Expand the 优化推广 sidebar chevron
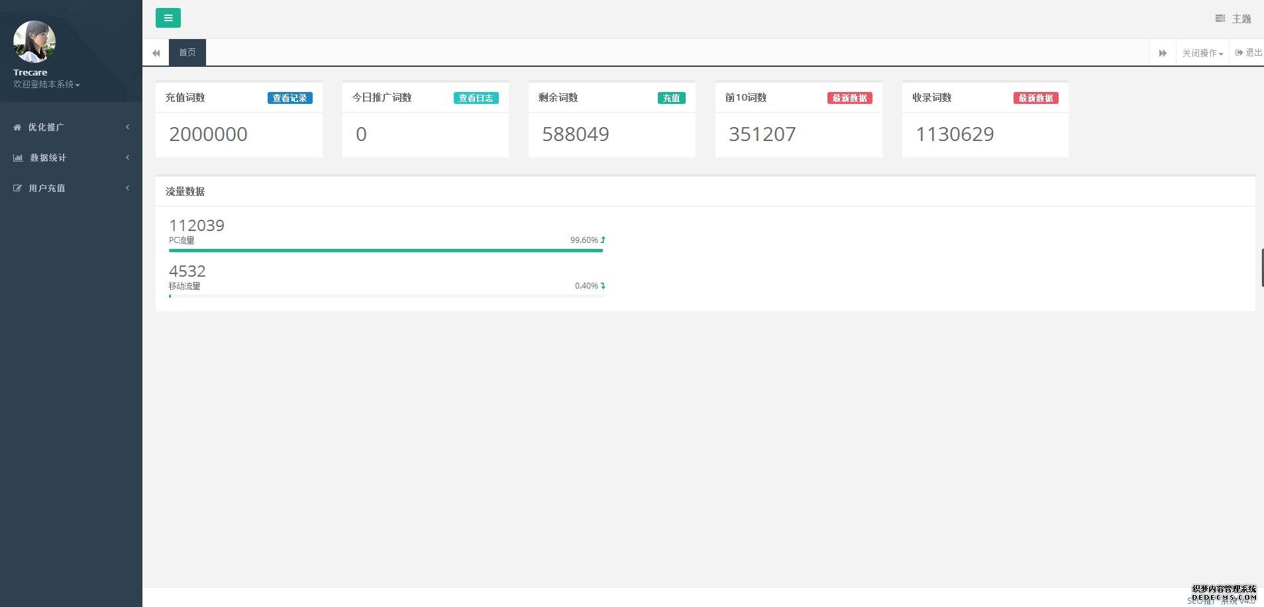Image resolution: width=1264 pixels, height=607 pixels. coord(127,126)
